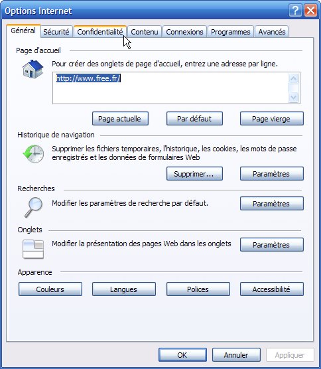Click the browsing history clock icon
This screenshot has width=321, height=369.
point(33,153)
